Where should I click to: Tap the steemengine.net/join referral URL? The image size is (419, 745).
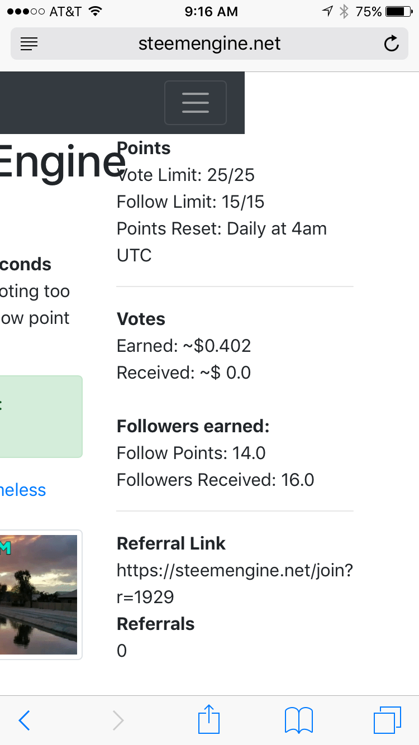pyautogui.click(x=235, y=583)
